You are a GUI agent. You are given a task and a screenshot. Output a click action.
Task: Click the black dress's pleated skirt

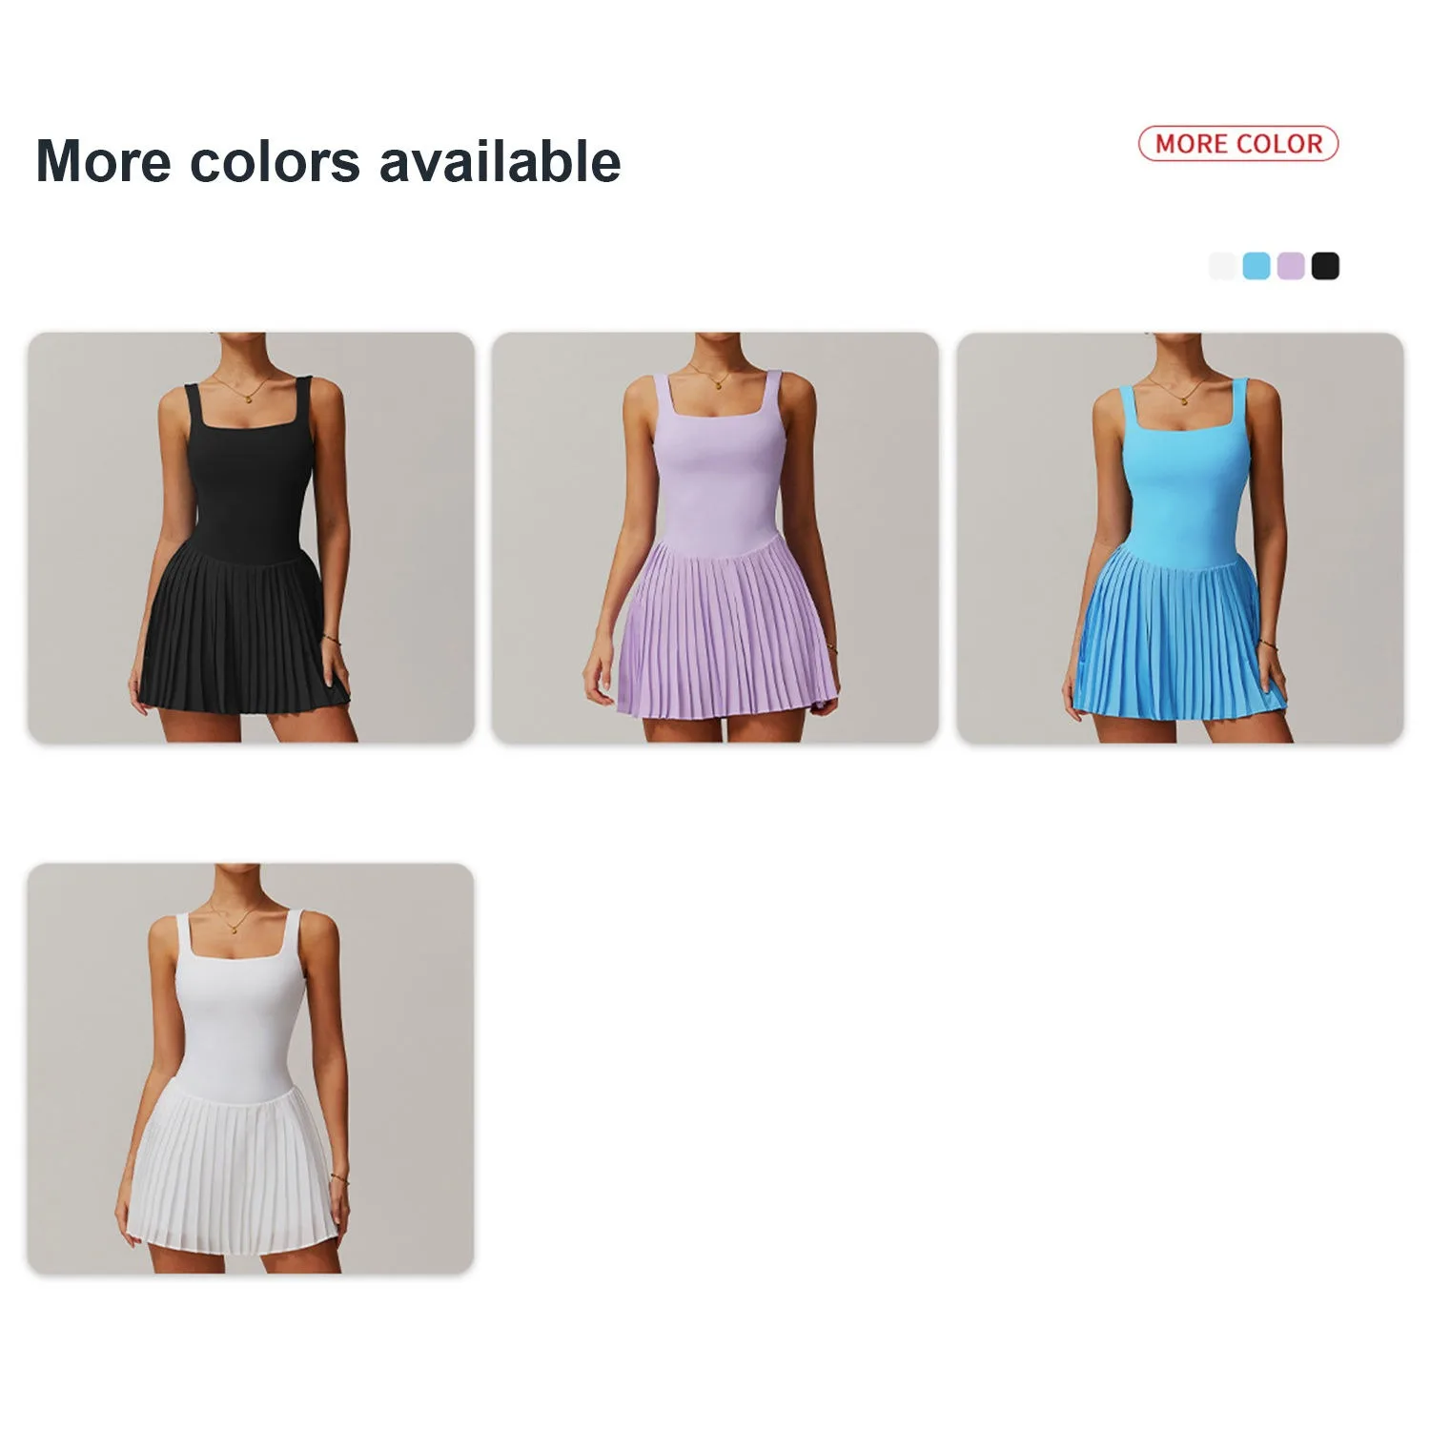243,632
